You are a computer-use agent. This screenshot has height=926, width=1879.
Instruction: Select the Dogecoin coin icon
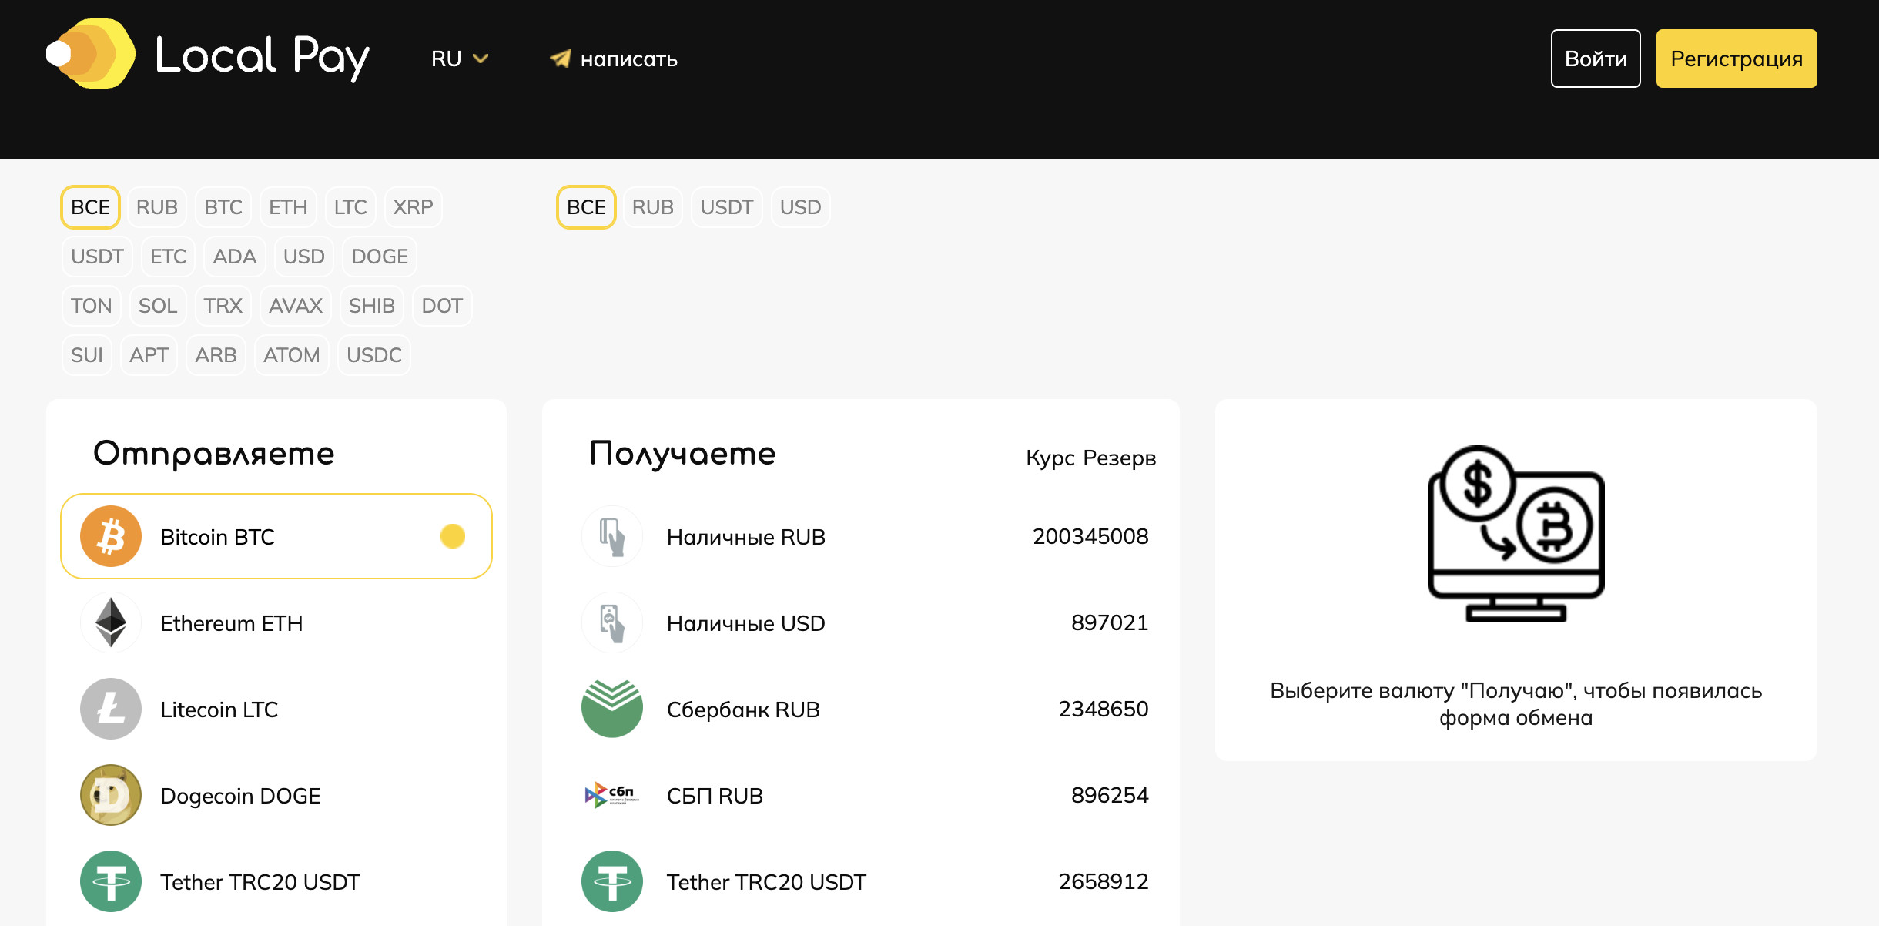pos(111,795)
